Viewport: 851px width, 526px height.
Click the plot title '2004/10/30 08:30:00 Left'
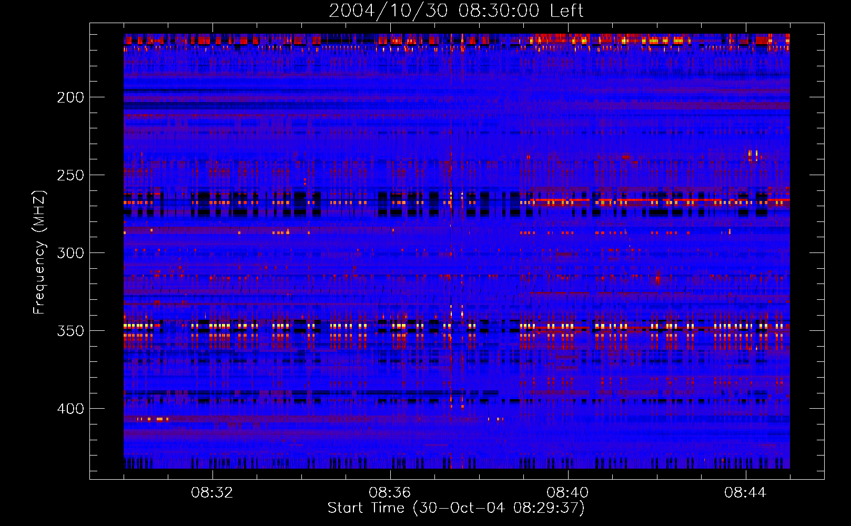[456, 11]
